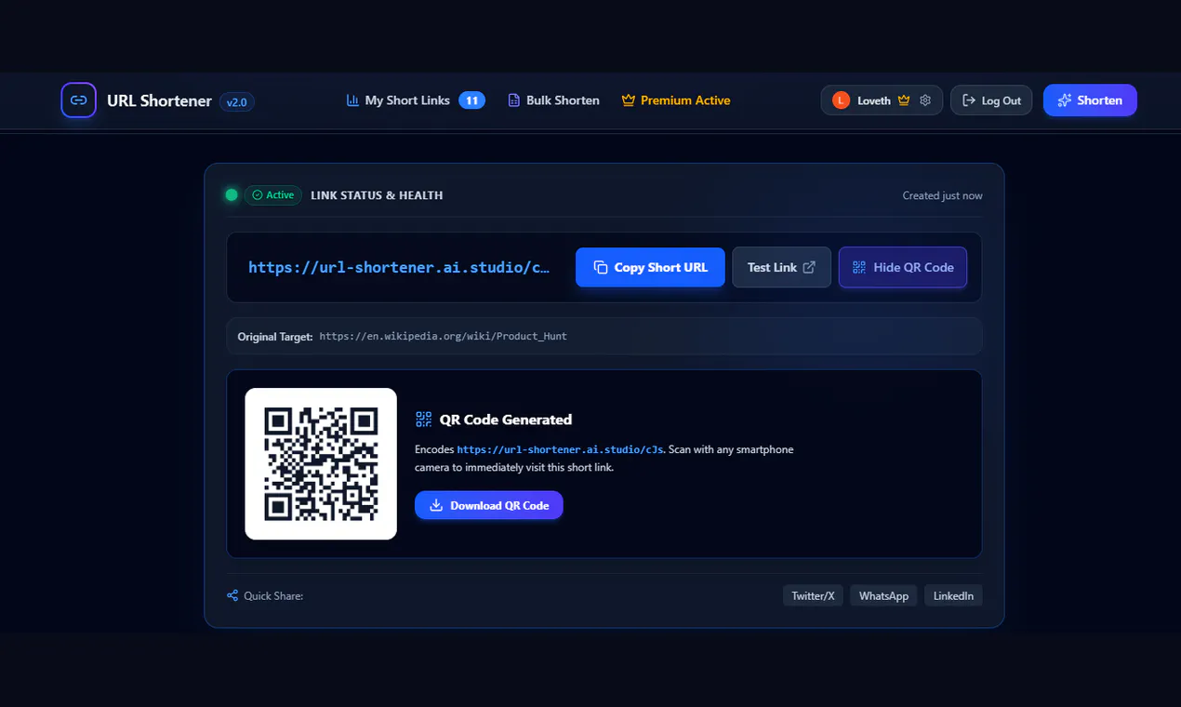Click the bar chart icon beside My Short Links

coord(352,100)
